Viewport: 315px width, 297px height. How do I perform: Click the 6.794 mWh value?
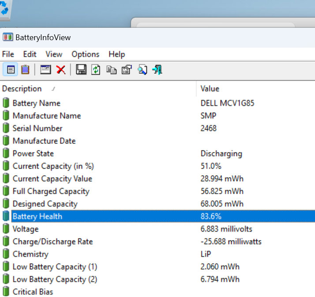(220, 279)
